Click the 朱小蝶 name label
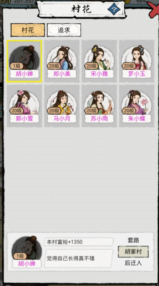The width and height of the screenshot is (159, 286). click(137, 118)
